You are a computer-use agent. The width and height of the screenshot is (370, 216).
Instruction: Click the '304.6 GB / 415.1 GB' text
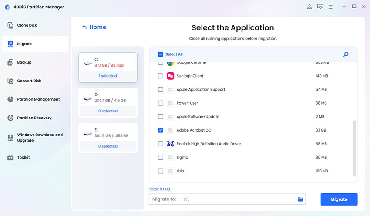click(x=111, y=136)
